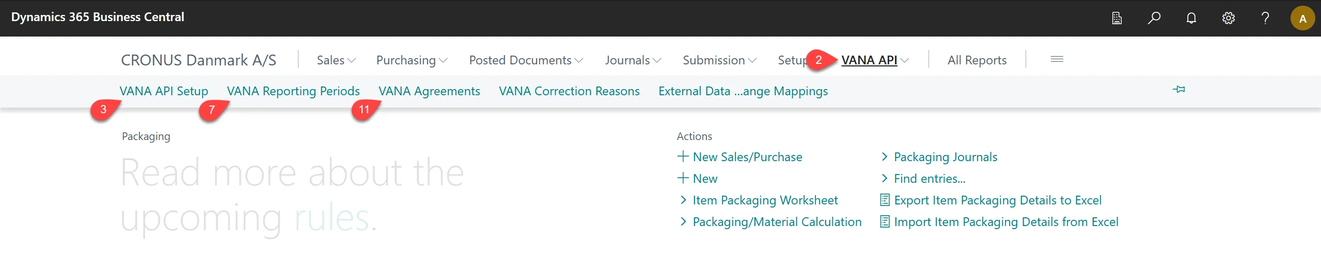The image size is (1321, 277).
Task: Open All Reports
Action: pyautogui.click(x=977, y=60)
